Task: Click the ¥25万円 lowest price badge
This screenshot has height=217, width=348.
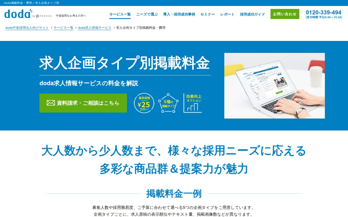Action: [144, 103]
